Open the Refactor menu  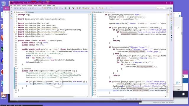click(x=24, y=6)
